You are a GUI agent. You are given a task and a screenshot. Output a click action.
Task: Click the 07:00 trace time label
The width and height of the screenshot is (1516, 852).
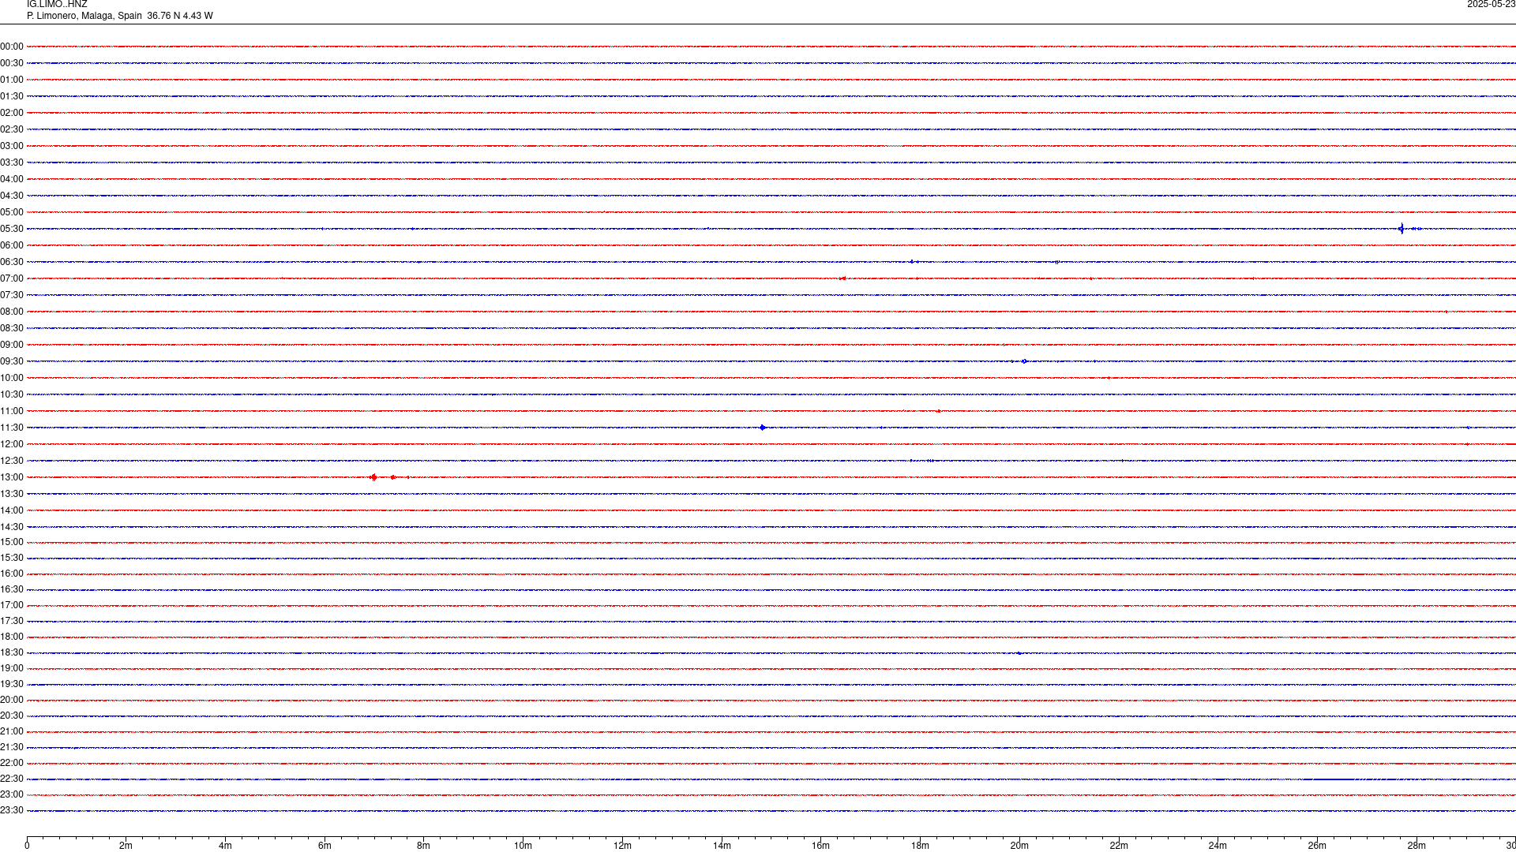pyautogui.click(x=12, y=278)
